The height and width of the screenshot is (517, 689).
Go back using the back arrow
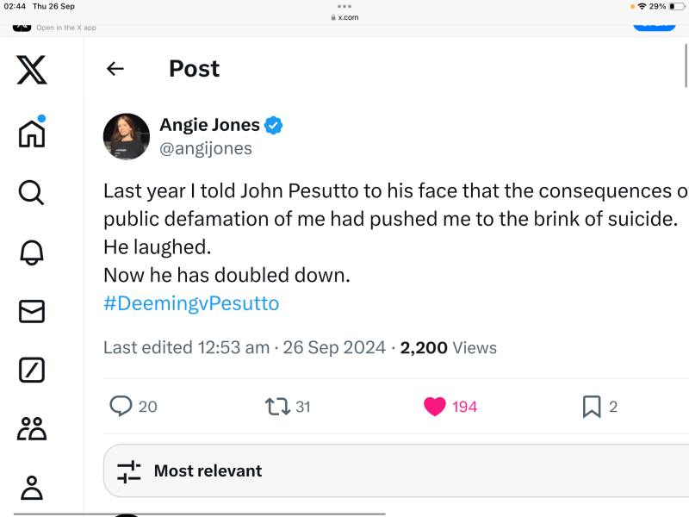pos(115,68)
